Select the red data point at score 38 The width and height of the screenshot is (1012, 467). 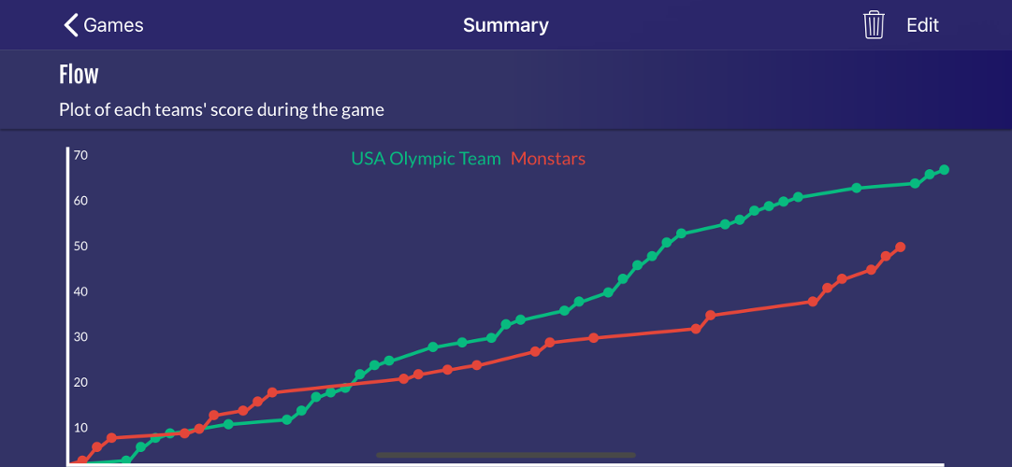813,302
